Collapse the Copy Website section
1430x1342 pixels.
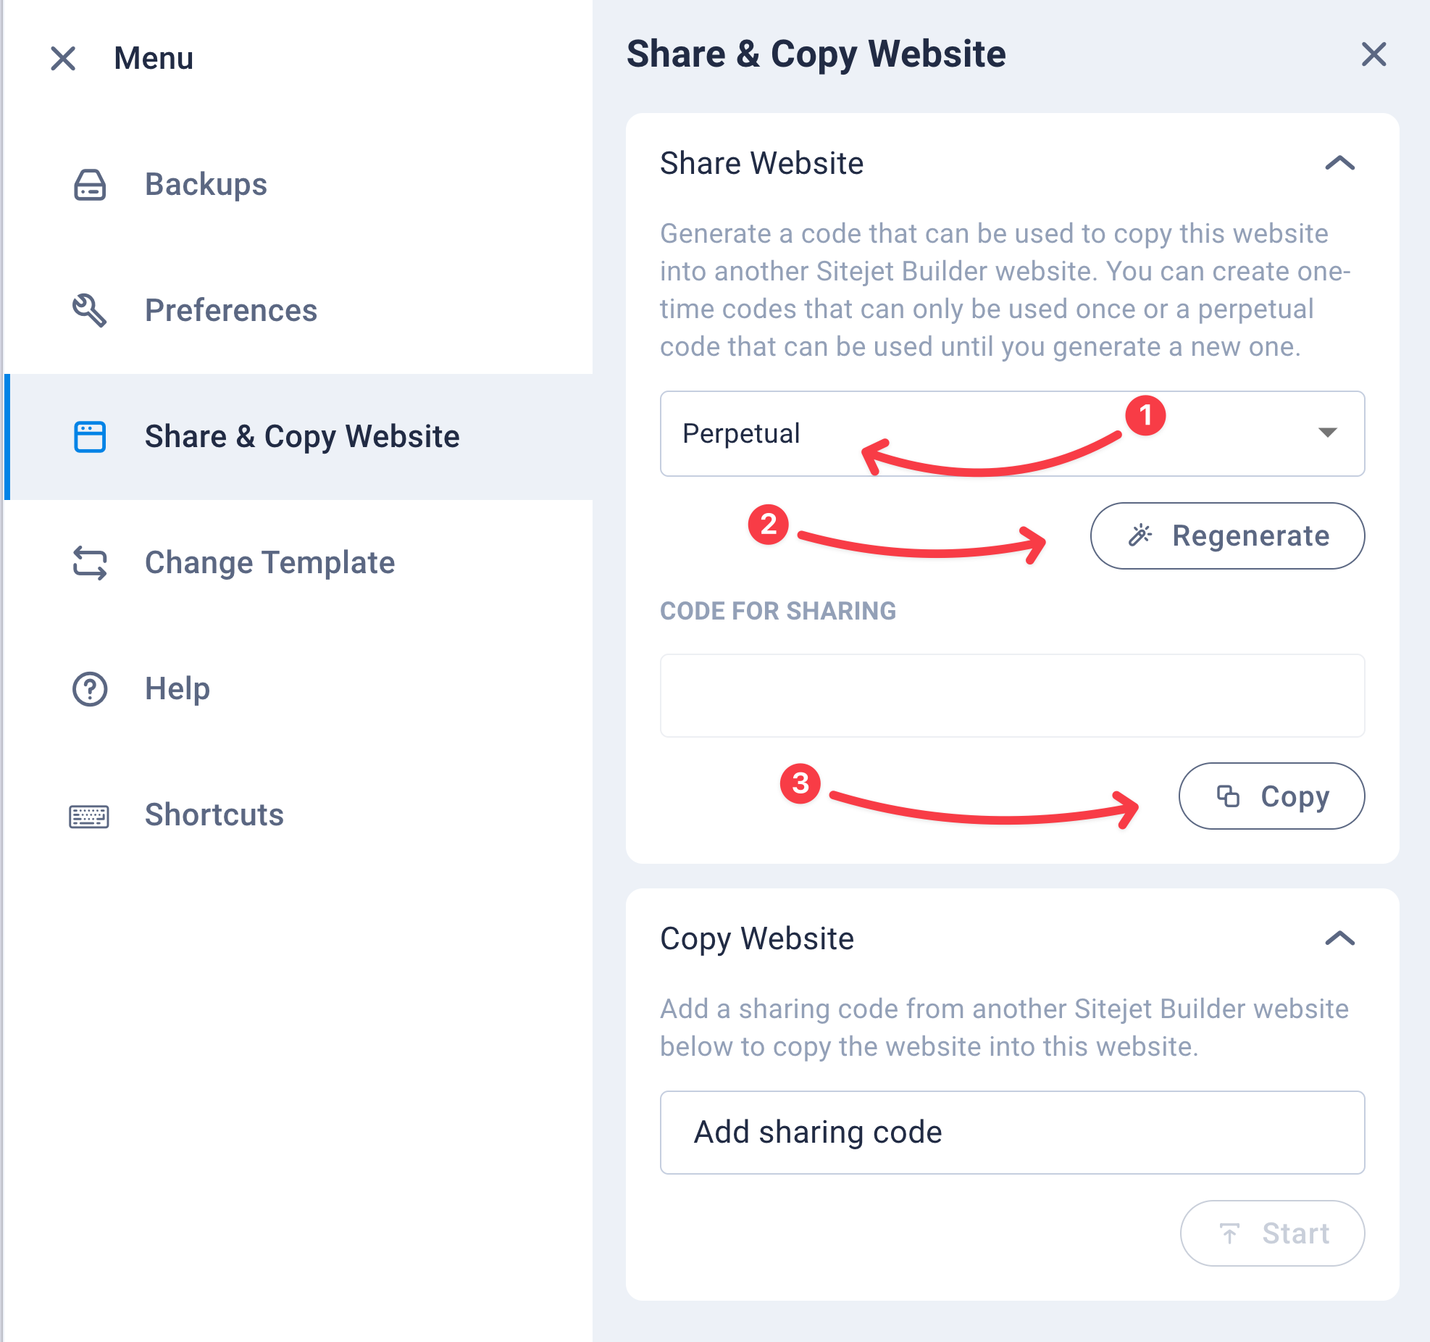[x=1339, y=938]
